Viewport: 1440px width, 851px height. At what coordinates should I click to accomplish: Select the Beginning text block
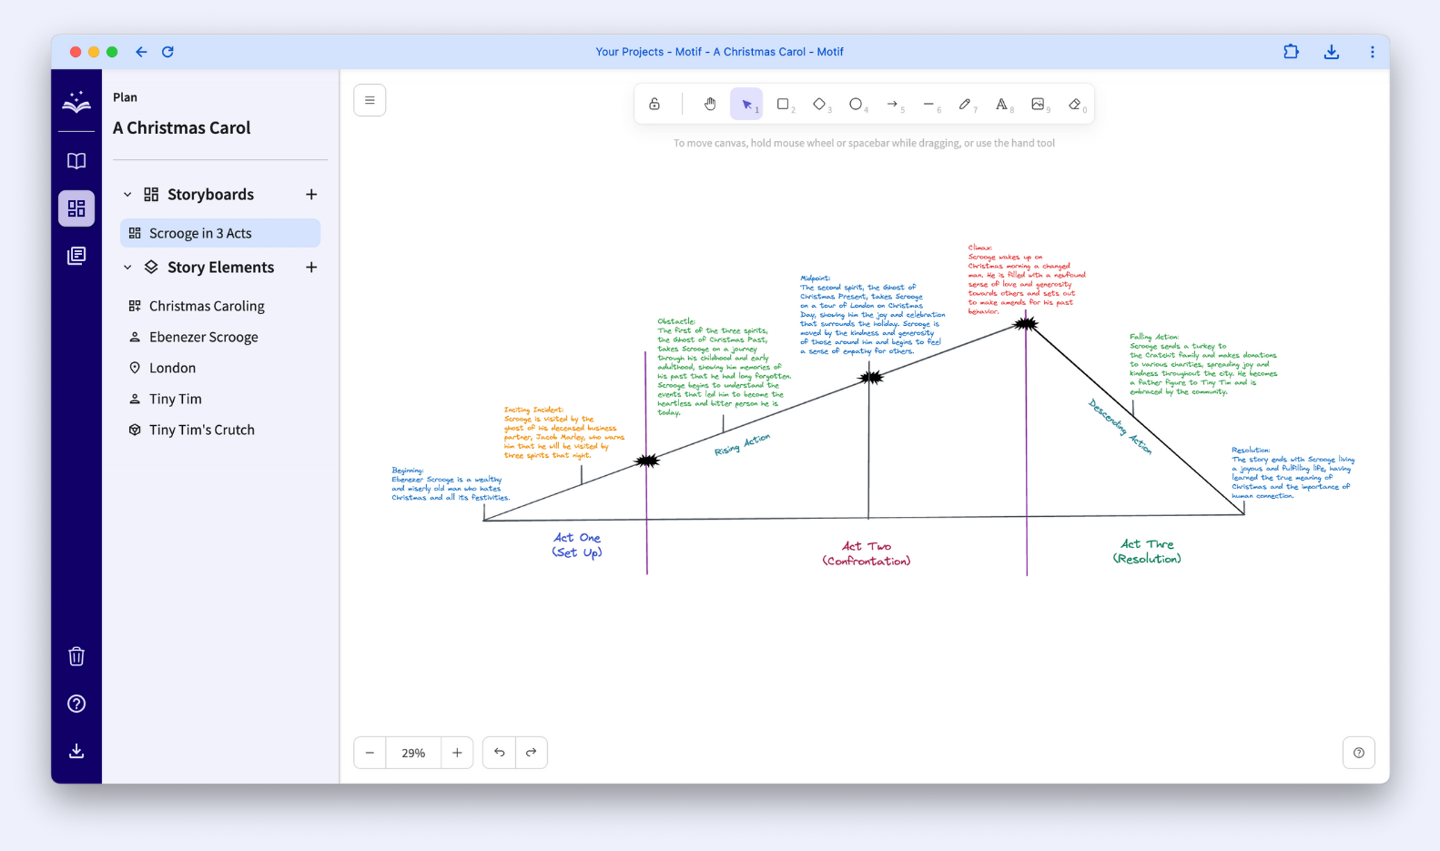[451, 484]
